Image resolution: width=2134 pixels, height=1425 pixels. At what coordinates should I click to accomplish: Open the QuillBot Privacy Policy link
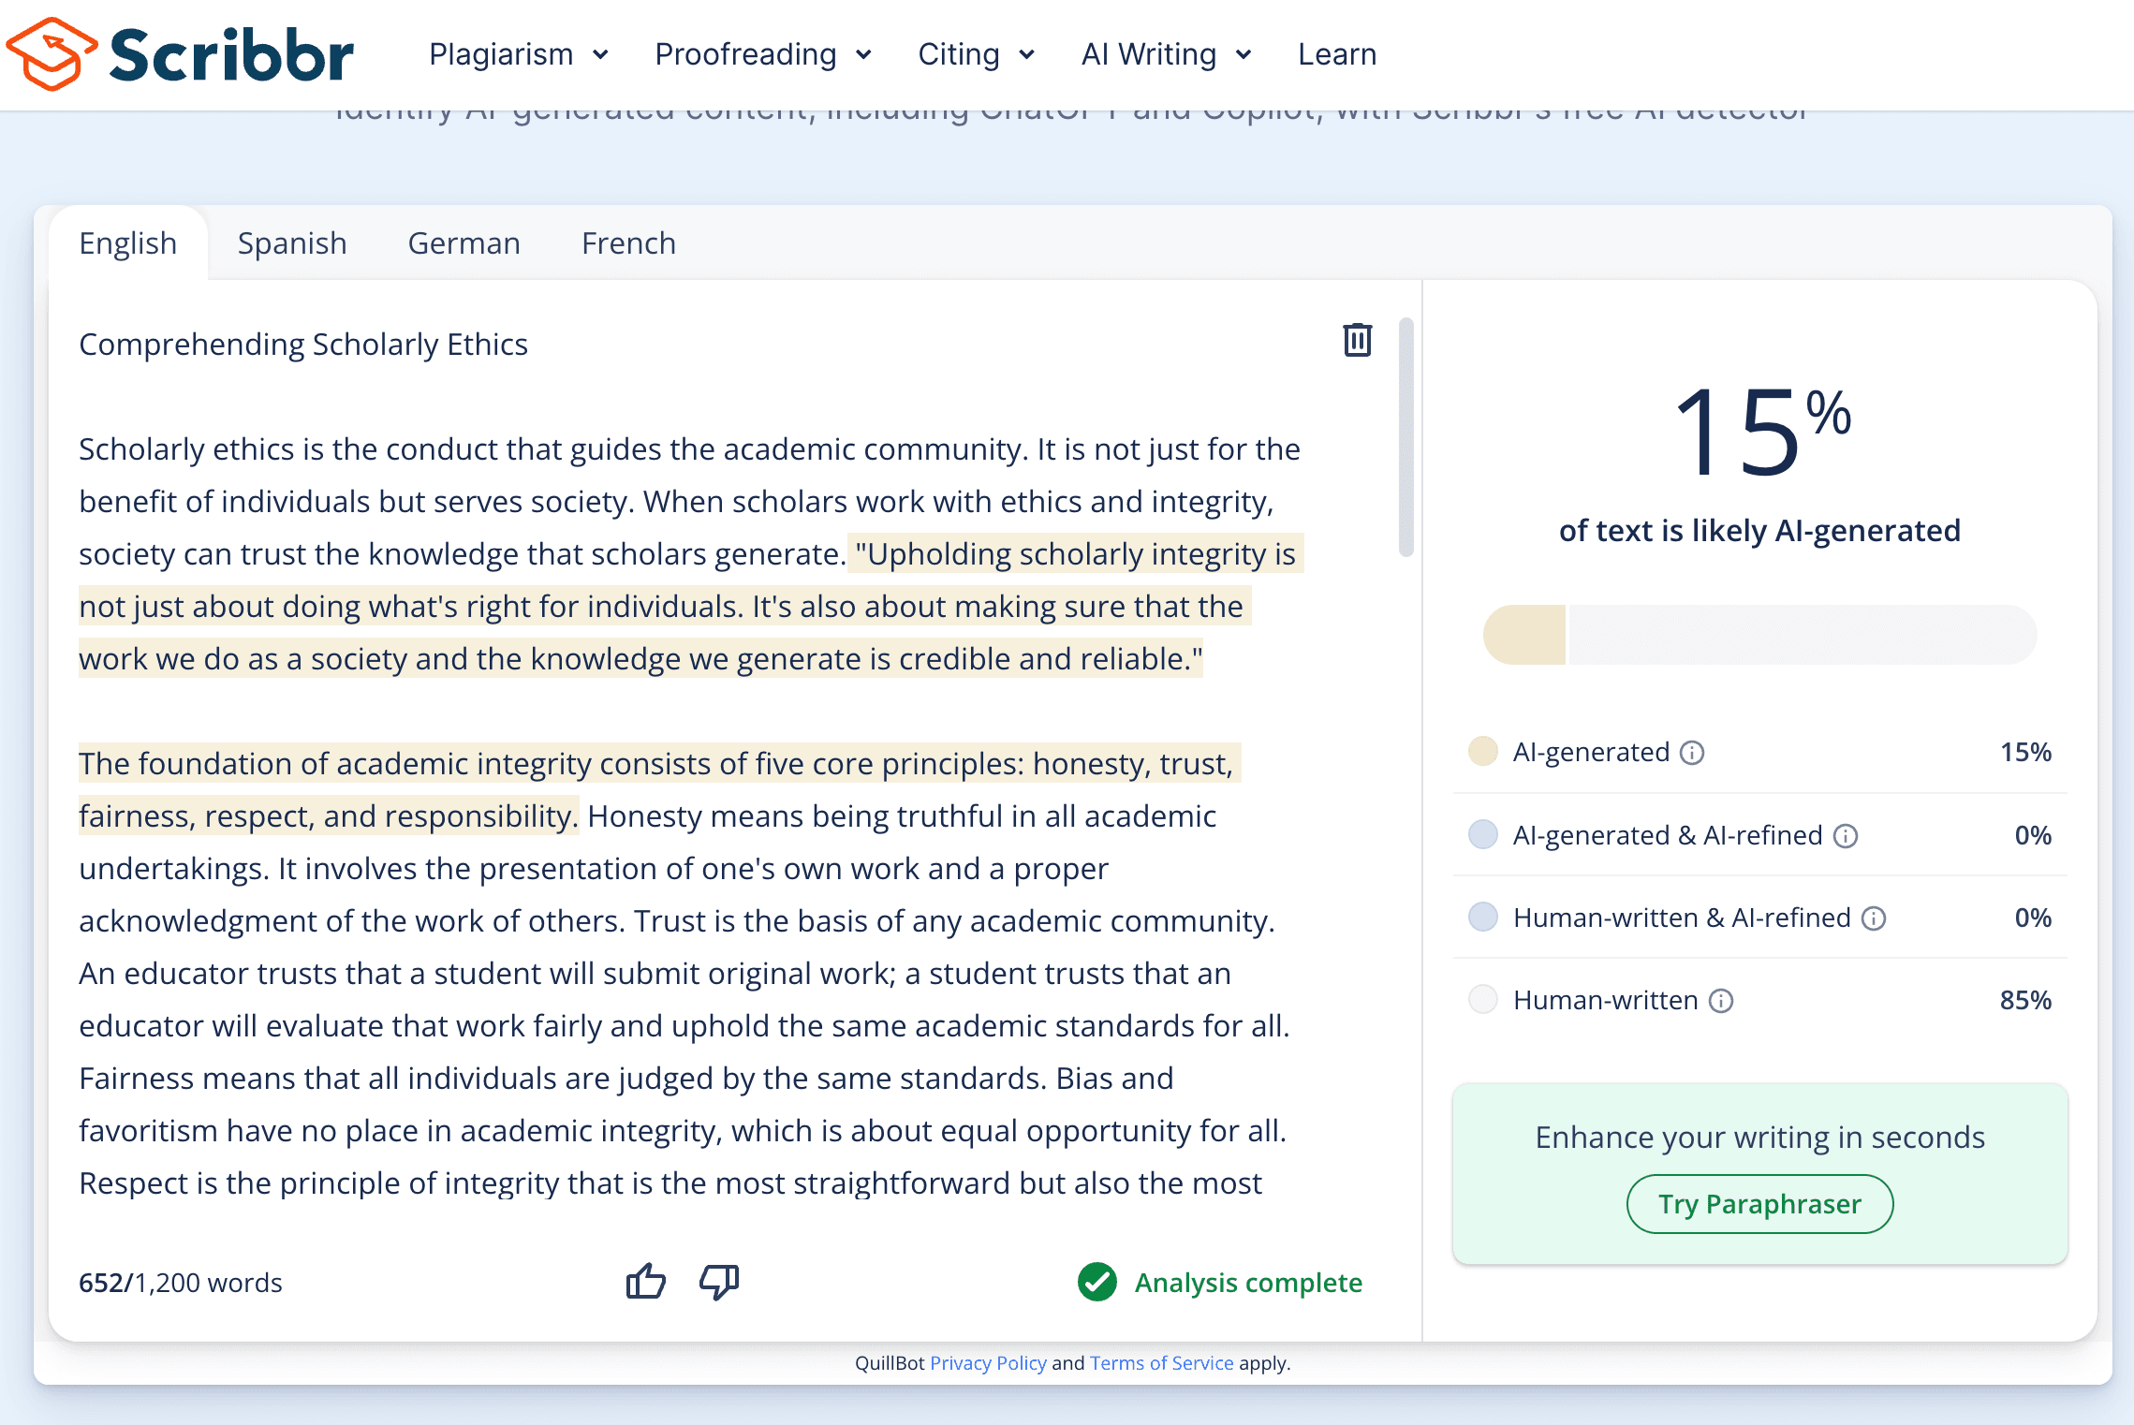[988, 1363]
